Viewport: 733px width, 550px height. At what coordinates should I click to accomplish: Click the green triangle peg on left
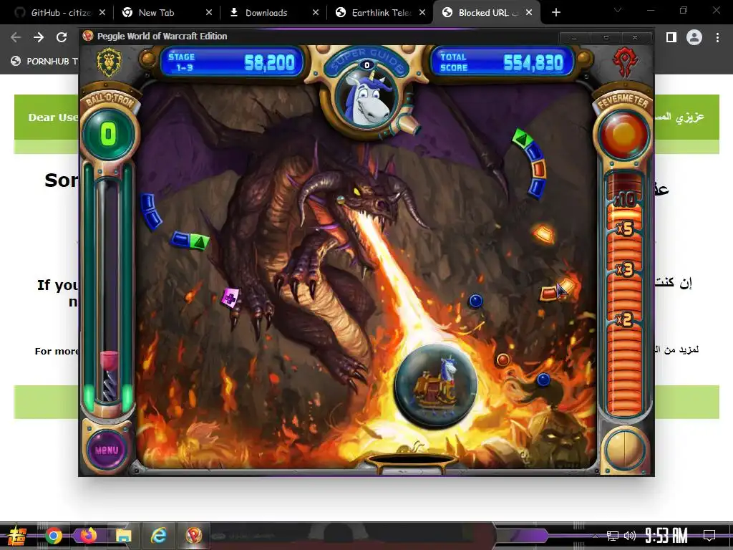coord(200,242)
